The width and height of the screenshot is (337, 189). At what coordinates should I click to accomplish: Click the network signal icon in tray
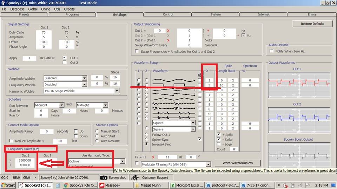click(300, 185)
